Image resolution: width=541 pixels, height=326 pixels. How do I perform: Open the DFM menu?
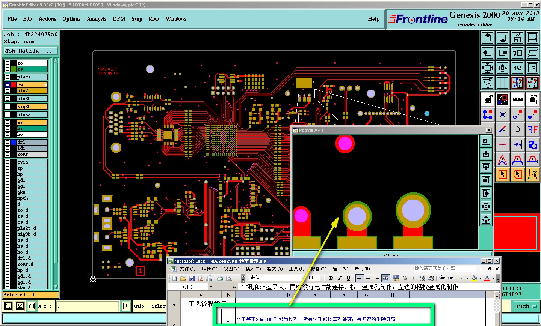pos(119,19)
